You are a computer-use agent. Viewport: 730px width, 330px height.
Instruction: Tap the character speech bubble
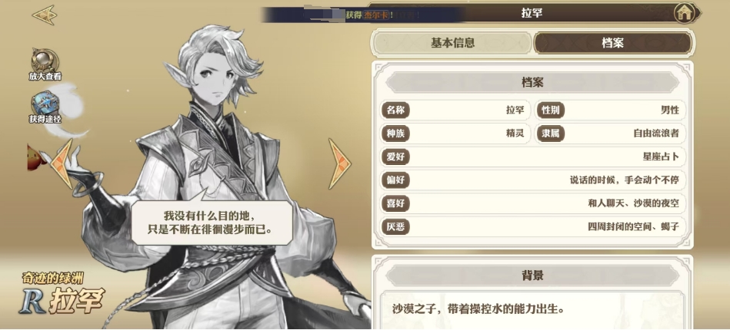click(212, 222)
